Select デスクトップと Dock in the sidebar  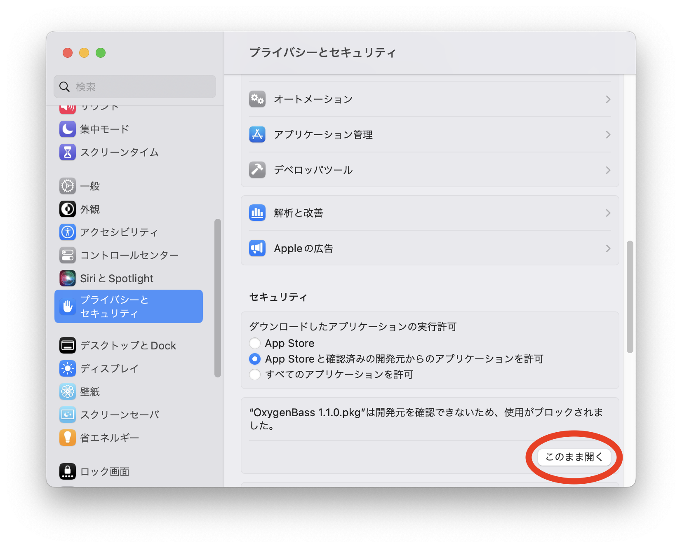point(129,345)
